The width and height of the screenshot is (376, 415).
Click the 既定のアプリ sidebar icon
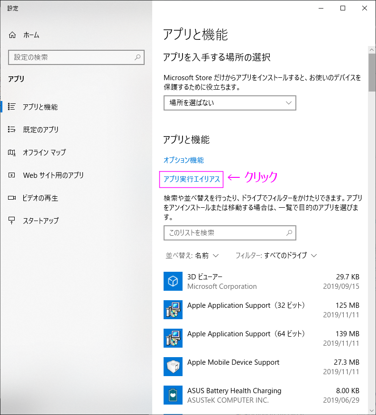[x=12, y=129]
